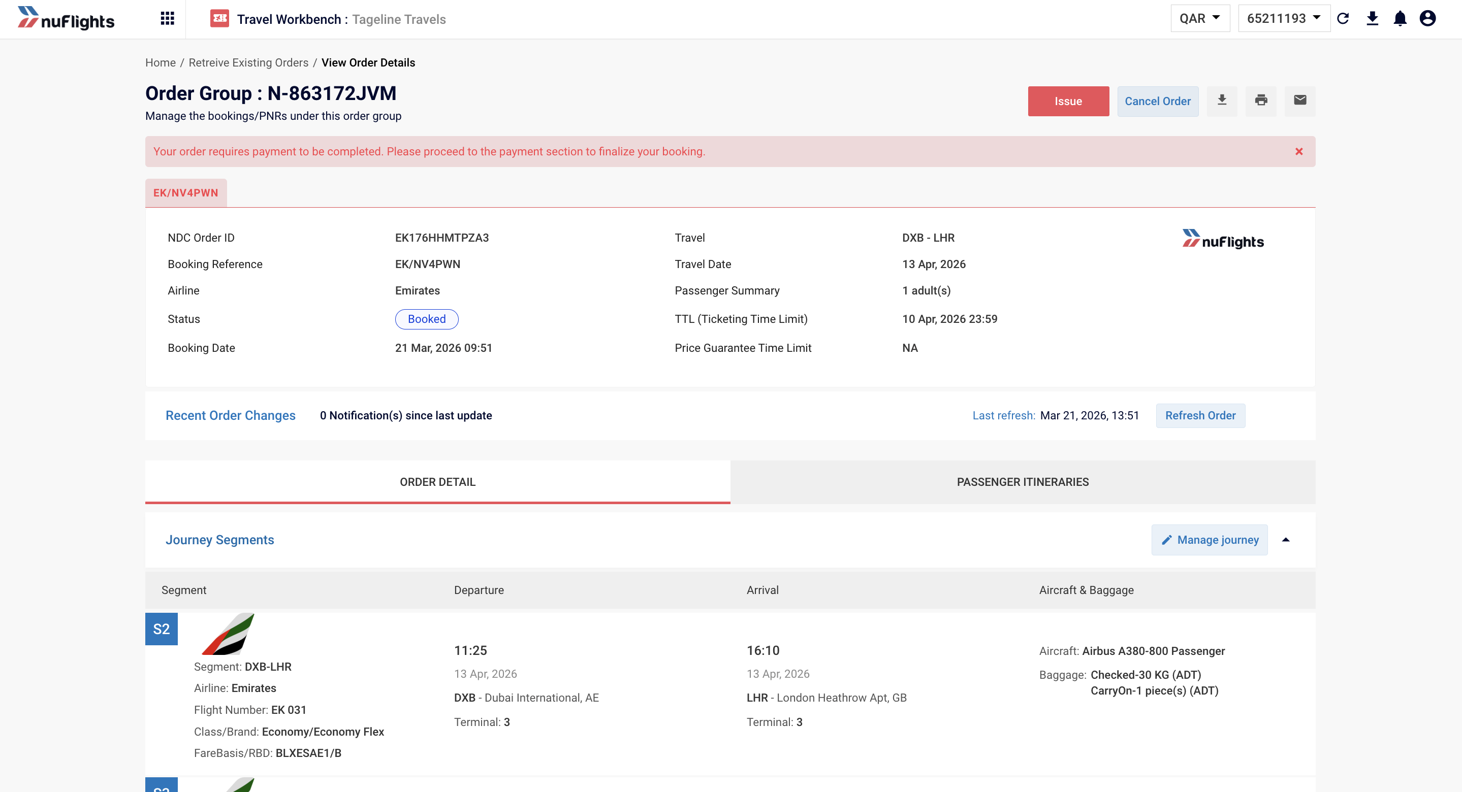Image resolution: width=1462 pixels, height=792 pixels.
Task: Open the 65211193 account dropdown
Action: point(1284,19)
